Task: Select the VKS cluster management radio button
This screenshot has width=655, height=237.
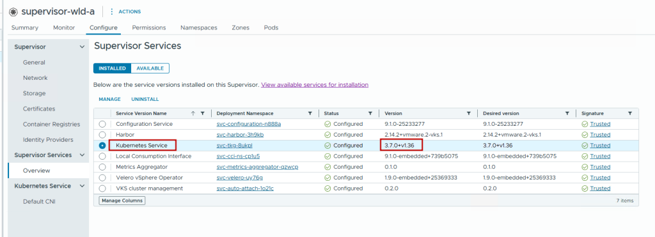Action: click(102, 188)
